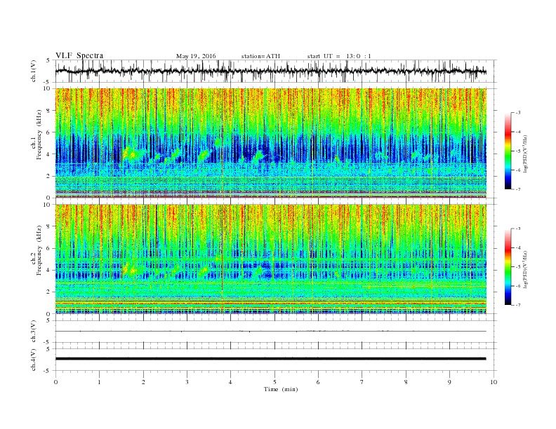The height and width of the screenshot is (429, 556).
Task: Click the "Time (min)" x-axis label
Action: [281, 389]
